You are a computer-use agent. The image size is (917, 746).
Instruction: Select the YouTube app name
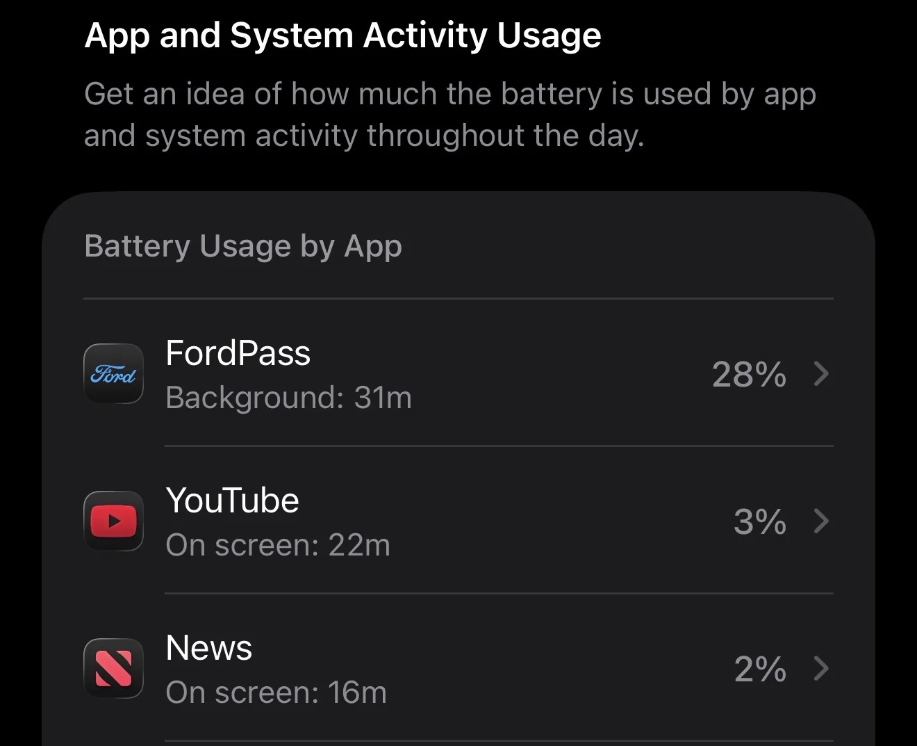pos(232,501)
